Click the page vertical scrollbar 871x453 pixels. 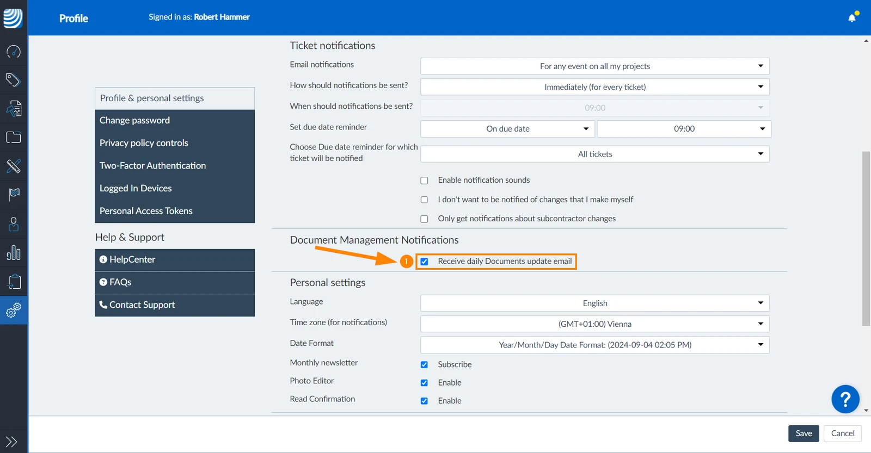866,239
